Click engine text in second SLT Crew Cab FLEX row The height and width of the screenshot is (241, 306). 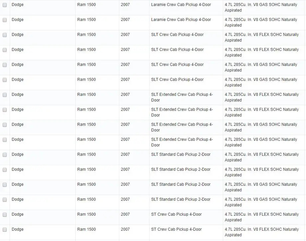point(262,52)
